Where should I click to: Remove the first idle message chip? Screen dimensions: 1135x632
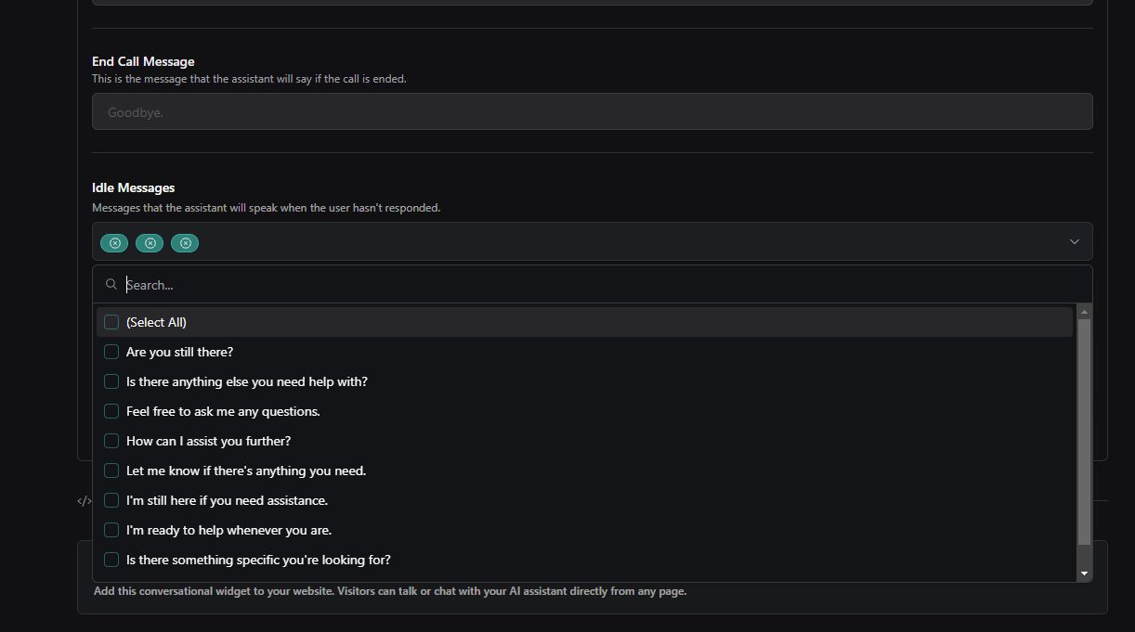pos(115,243)
